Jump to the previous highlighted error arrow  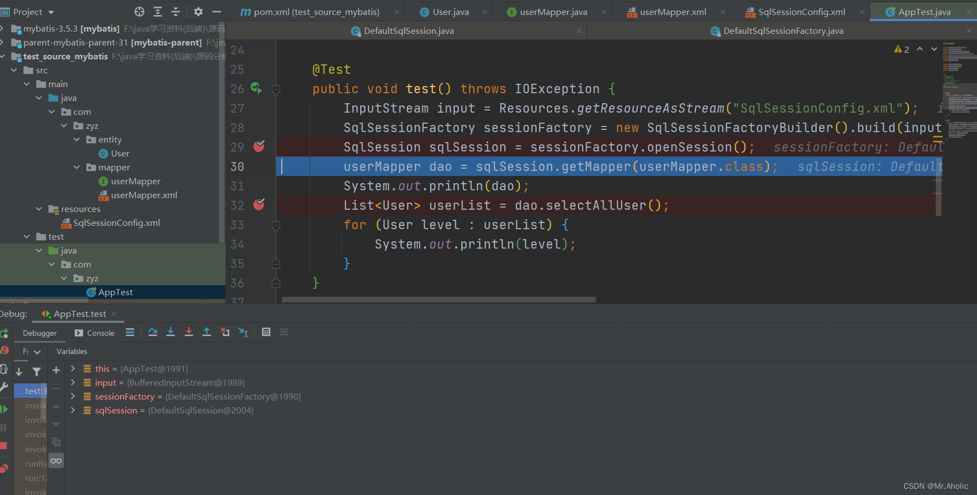[920, 49]
